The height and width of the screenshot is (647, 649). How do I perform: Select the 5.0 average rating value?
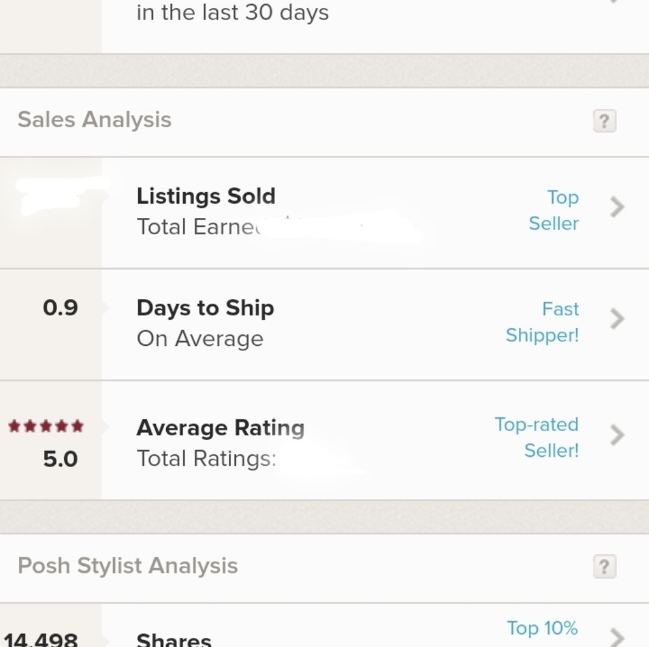point(60,459)
